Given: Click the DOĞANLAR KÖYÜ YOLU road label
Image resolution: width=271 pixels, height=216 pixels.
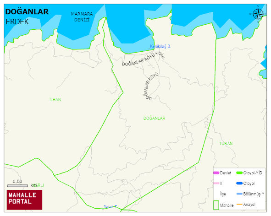Looking at the screenshot, I should click(x=144, y=59).
